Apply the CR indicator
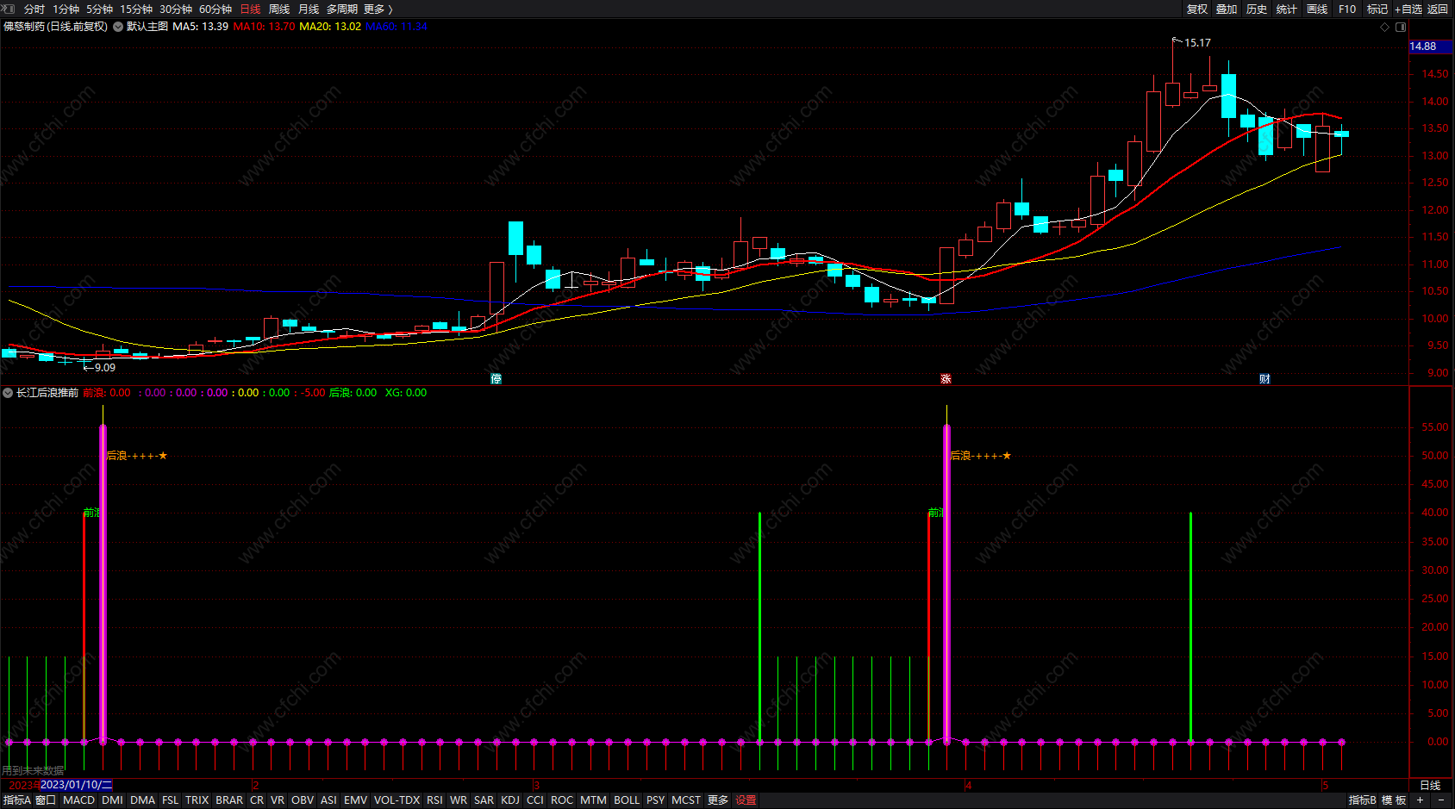1455x809 pixels. [x=257, y=800]
